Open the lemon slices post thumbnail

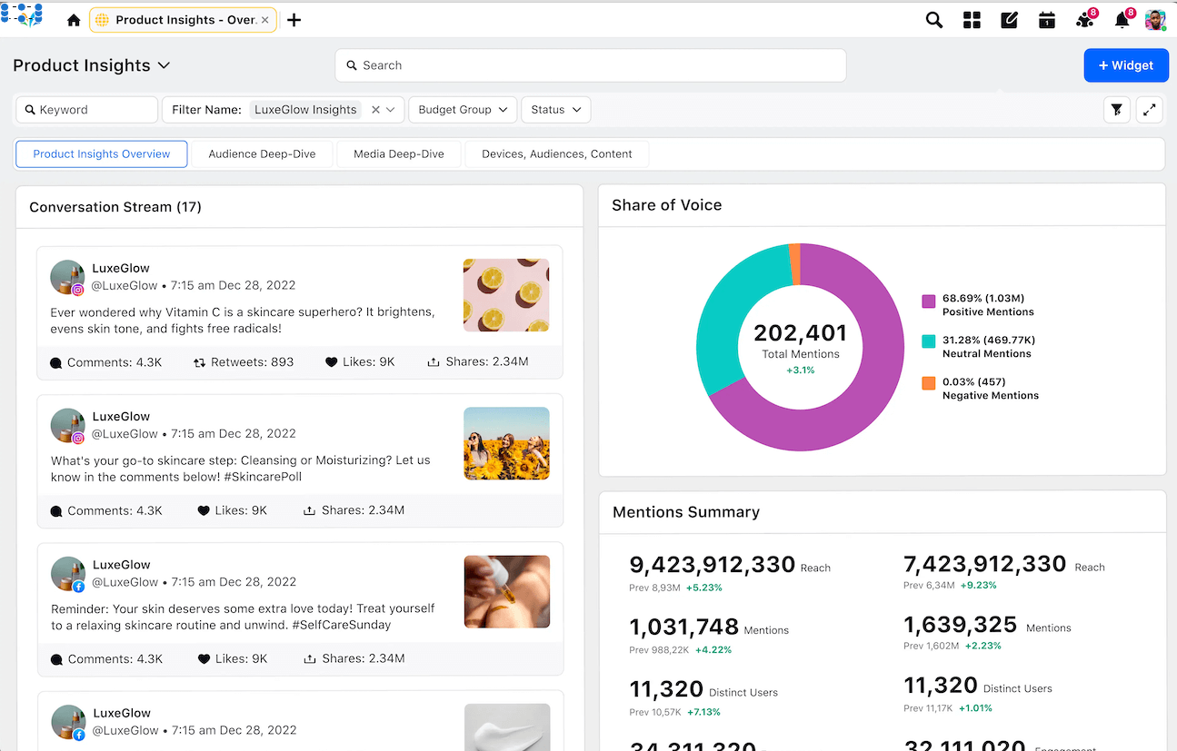coord(506,295)
